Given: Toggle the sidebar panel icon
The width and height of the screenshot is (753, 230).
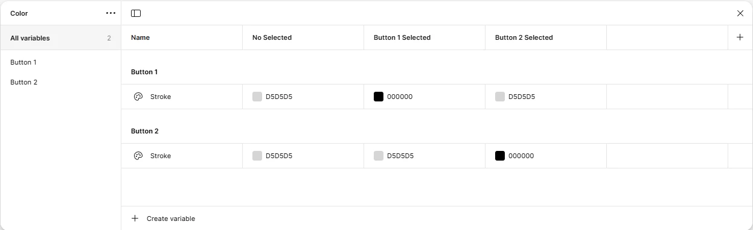Looking at the screenshot, I should click(x=136, y=13).
